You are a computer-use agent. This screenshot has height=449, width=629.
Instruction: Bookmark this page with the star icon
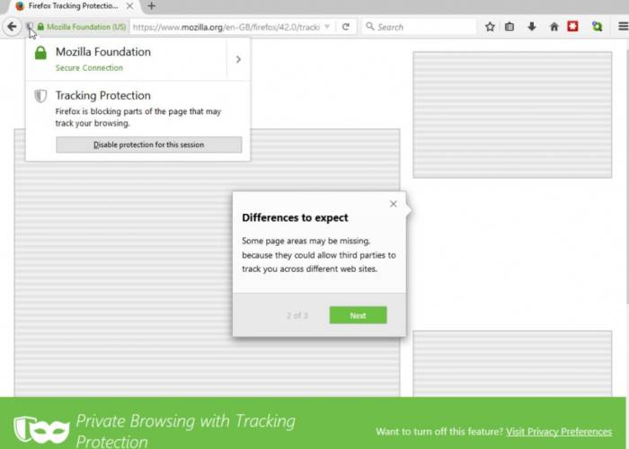point(490,27)
